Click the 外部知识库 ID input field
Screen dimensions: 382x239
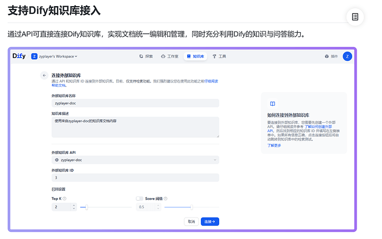click(135, 178)
